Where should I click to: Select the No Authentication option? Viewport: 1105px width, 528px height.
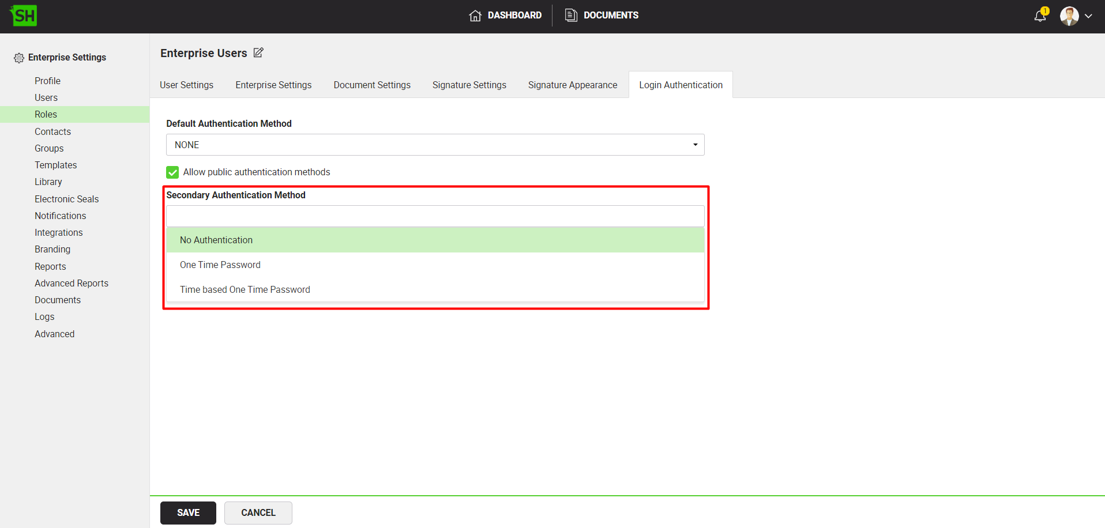pos(216,240)
